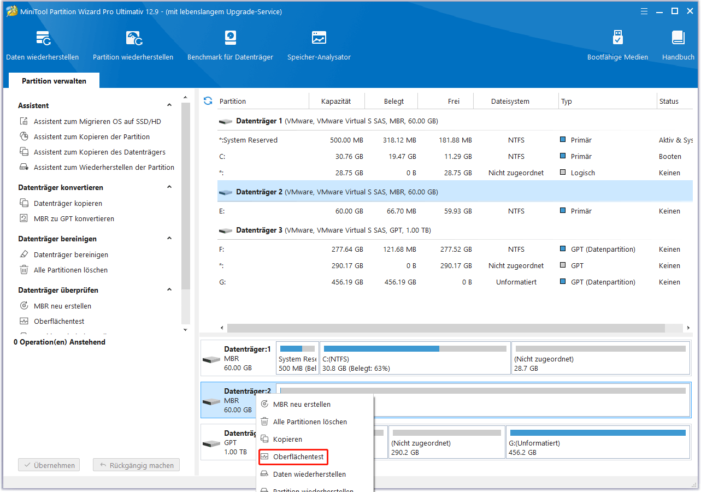
Task: Click Rückgängig machen button
Action: (x=136, y=466)
